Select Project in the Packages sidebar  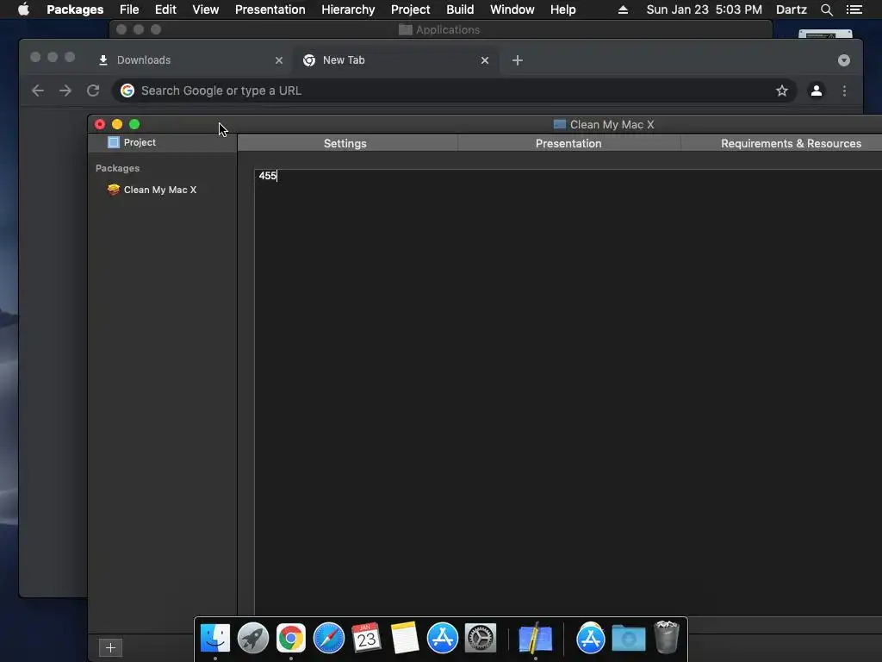[x=163, y=142]
